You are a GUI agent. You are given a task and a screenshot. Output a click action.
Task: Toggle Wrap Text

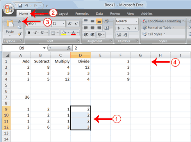point(107,21)
